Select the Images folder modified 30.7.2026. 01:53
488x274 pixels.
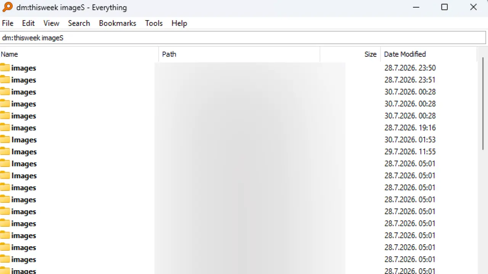(24, 140)
